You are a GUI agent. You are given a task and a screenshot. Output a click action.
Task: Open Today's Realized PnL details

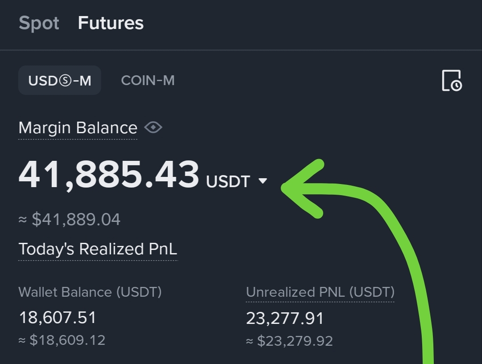[x=98, y=249]
